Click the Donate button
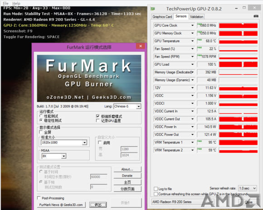Screen dimensions: 263x210 tap(127, 176)
